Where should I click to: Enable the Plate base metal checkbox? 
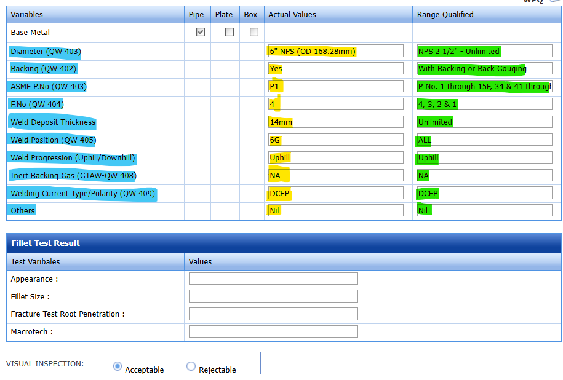tap(230, 32)
